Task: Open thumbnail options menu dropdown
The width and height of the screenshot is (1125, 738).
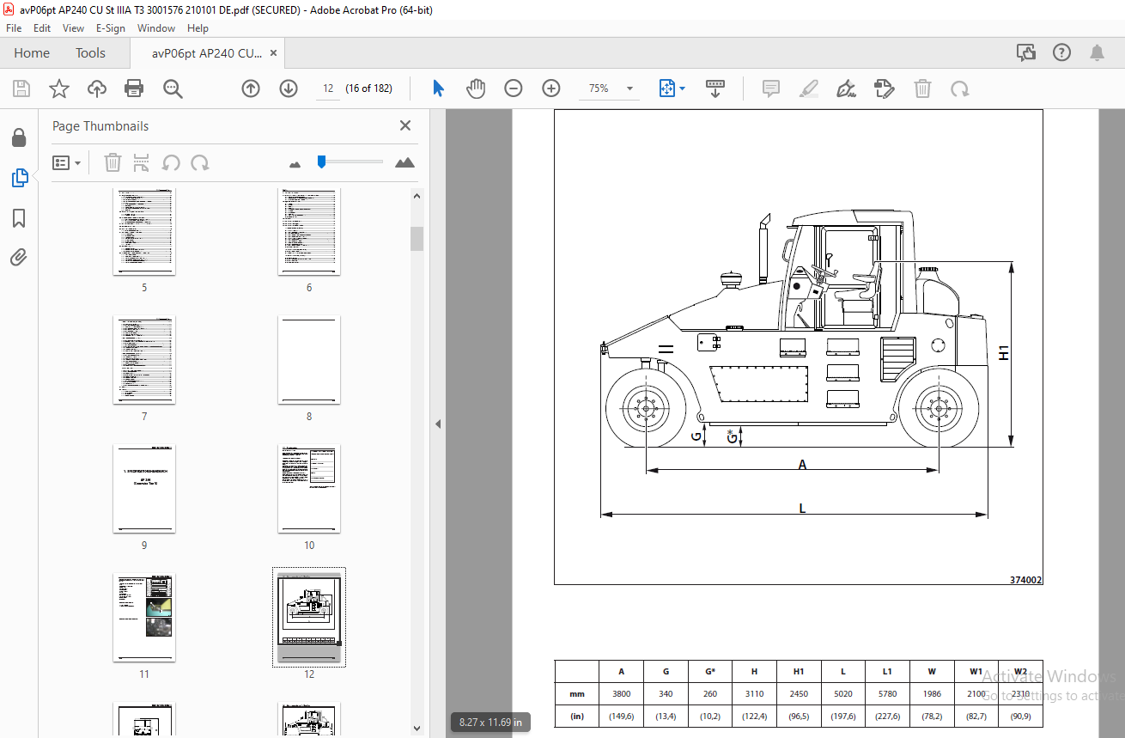Action: point(67,162)
